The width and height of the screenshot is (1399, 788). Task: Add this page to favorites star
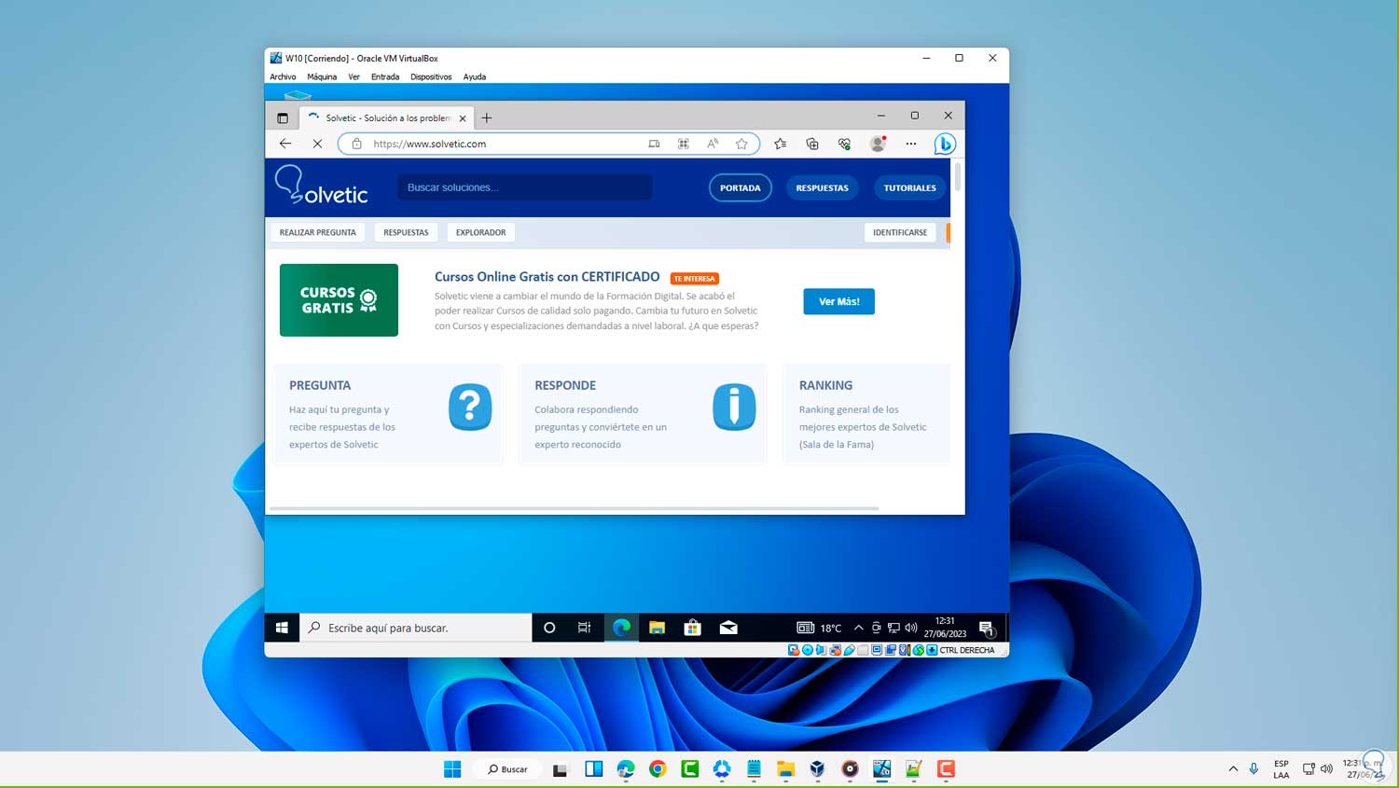point(741,144)
